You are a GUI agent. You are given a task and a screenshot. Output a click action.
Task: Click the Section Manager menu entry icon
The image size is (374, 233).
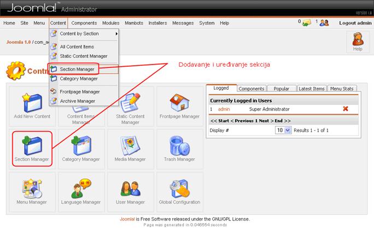54,69
